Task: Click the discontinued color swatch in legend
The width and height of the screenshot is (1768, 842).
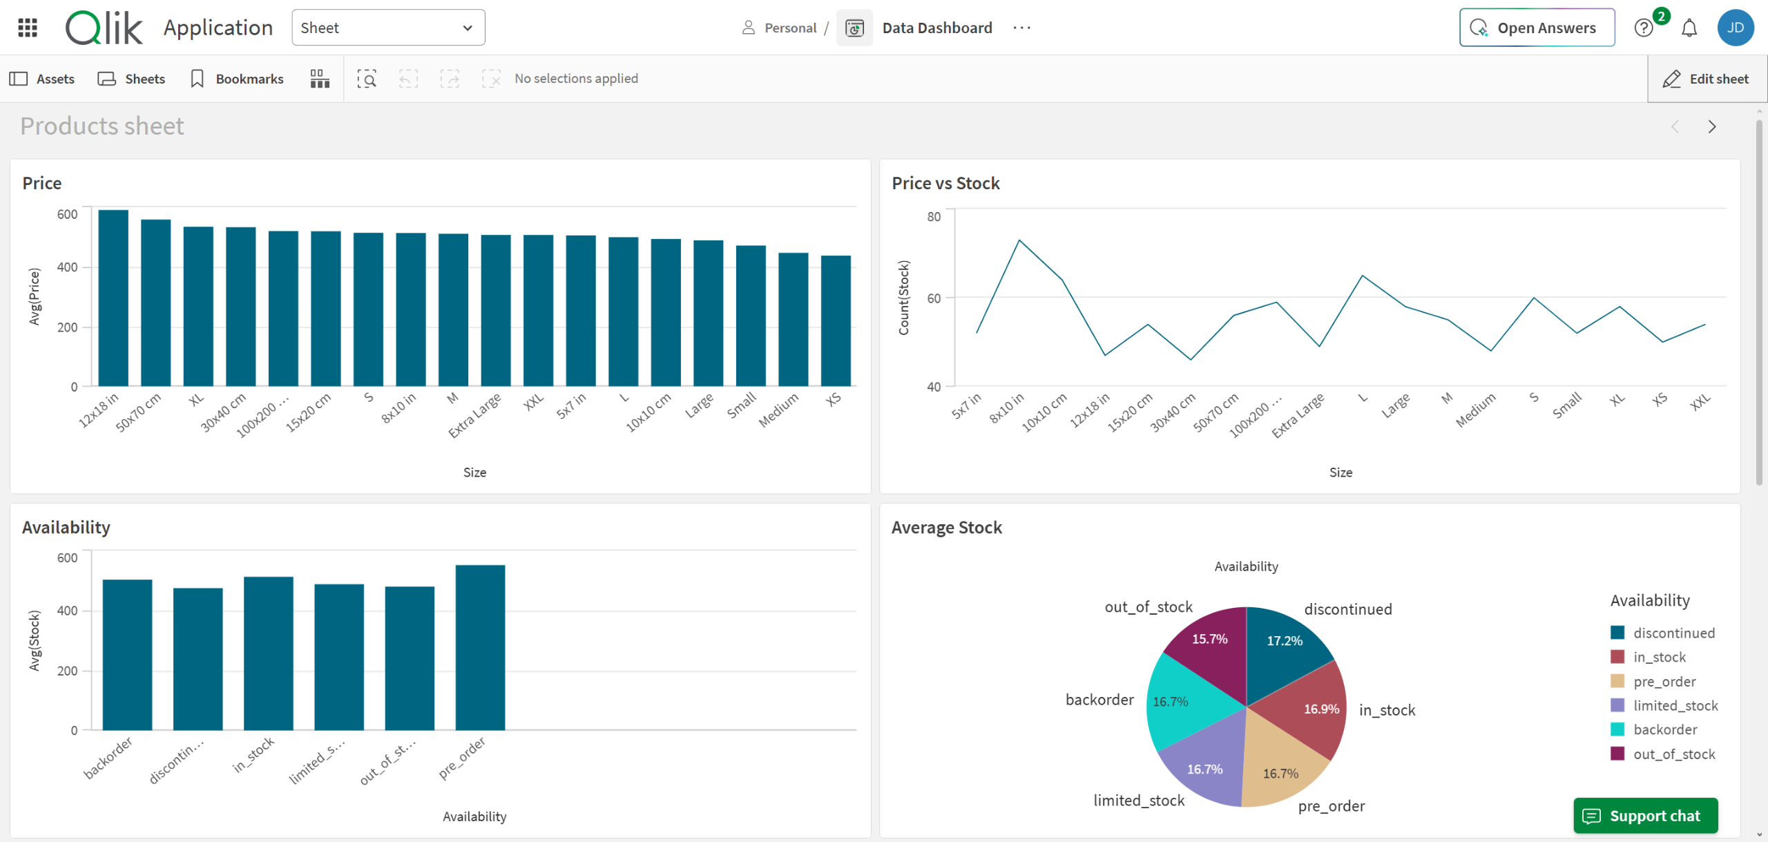Action: point(1617,633)
